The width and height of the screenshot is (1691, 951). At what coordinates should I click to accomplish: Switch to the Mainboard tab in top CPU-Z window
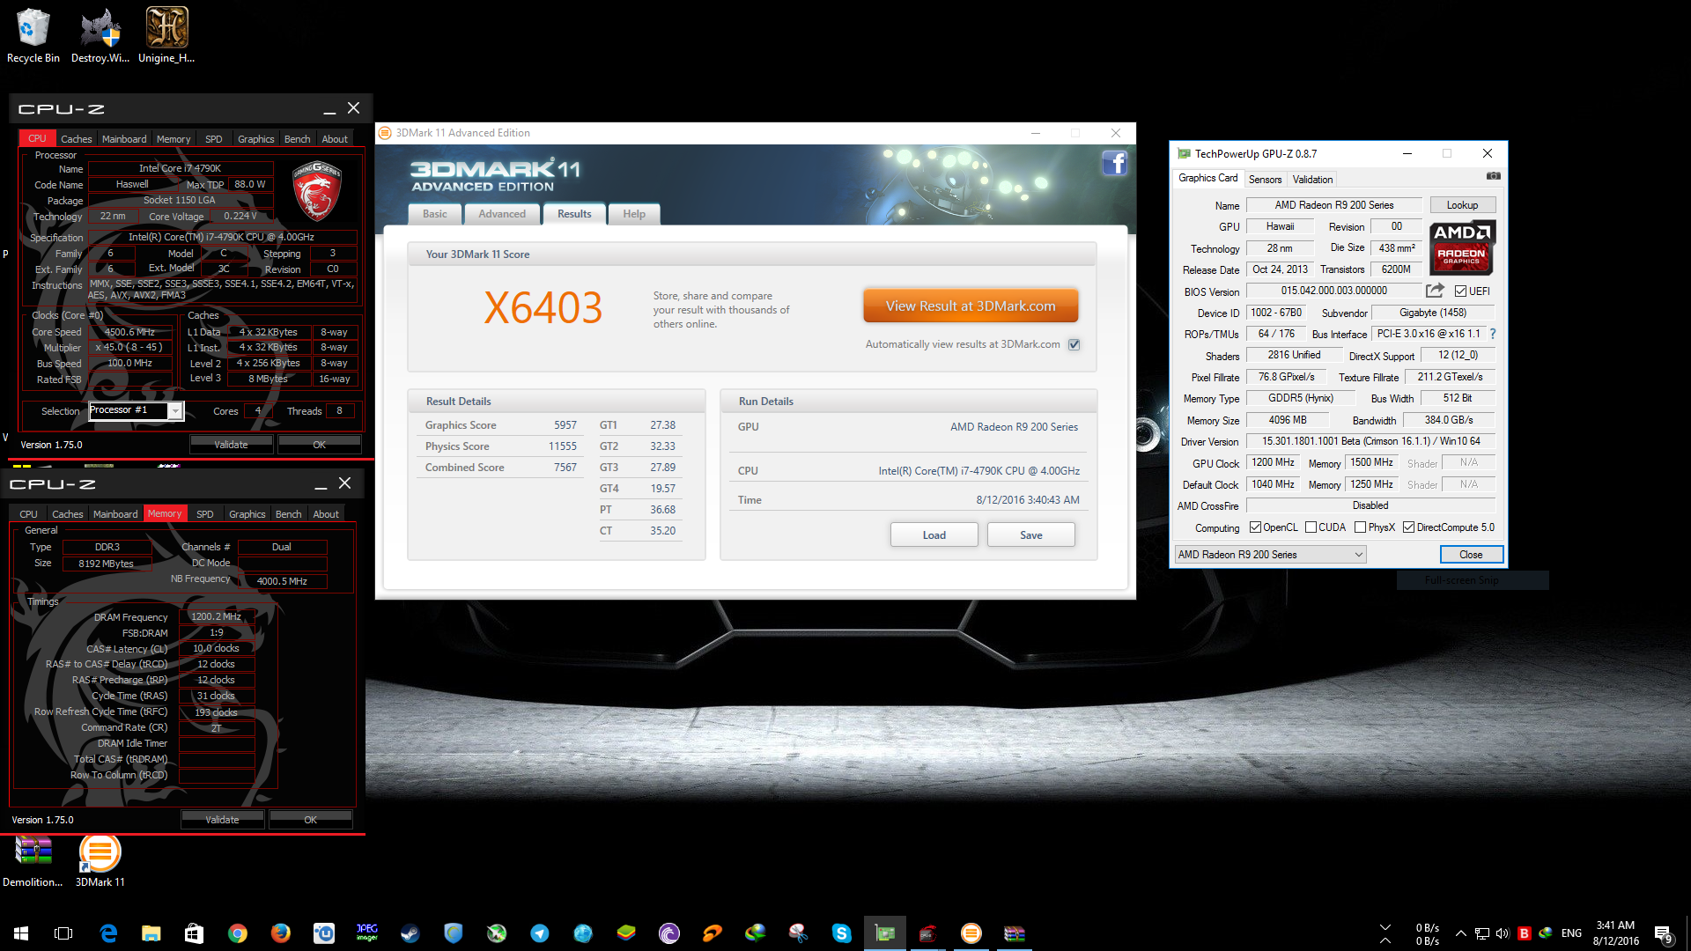pyautogui.click(x=124, y=139)
